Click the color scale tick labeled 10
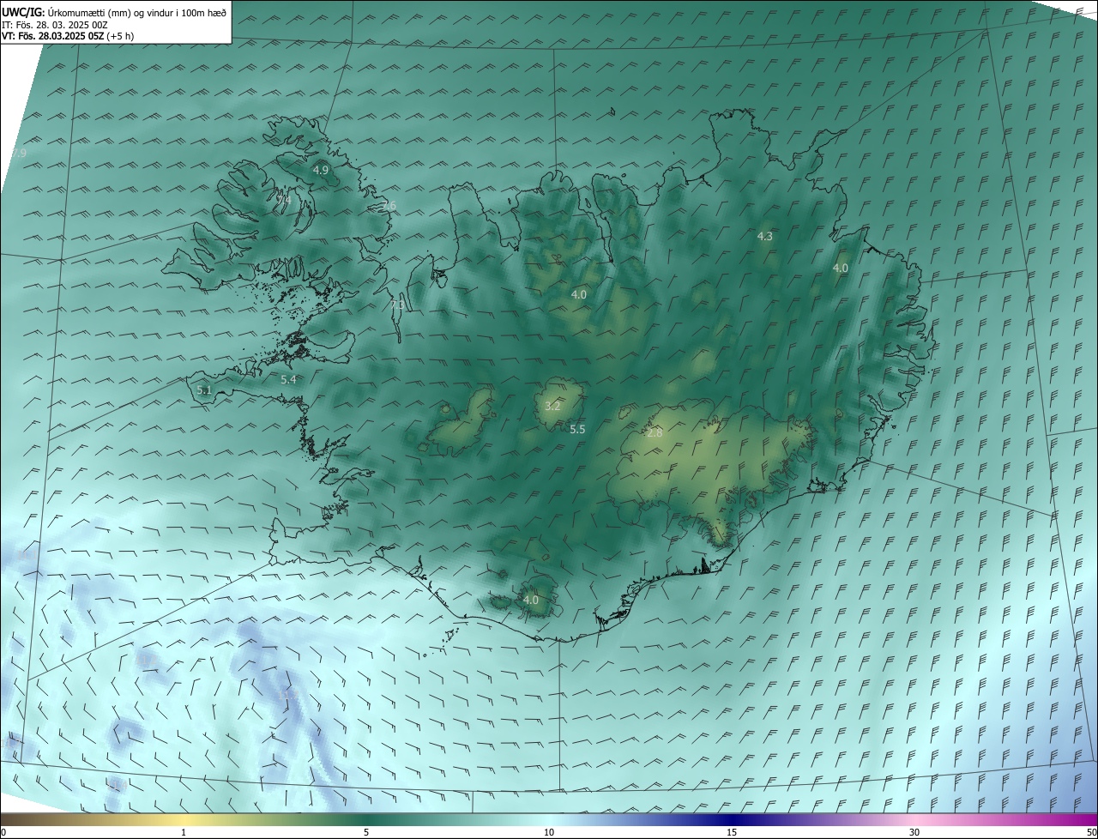This screenshot has width=1098, height=839. (x=549, y=832)
